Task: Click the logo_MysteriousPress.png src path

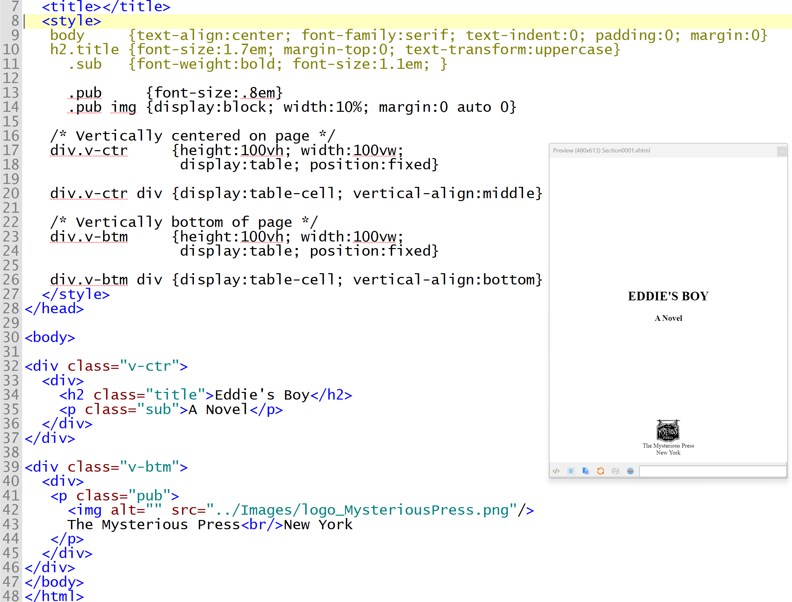Action: click(361, 510)
